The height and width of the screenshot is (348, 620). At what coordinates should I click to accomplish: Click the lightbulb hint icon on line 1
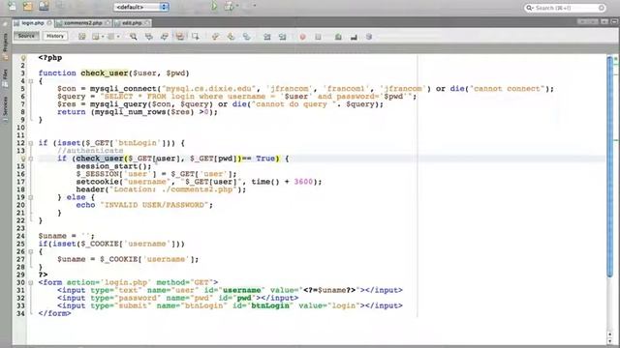[23, 58]
